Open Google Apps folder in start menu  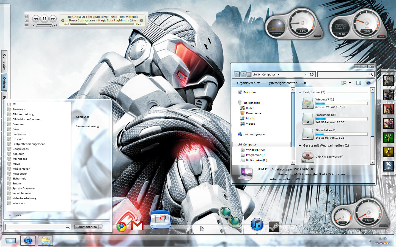tap(21, 149)
